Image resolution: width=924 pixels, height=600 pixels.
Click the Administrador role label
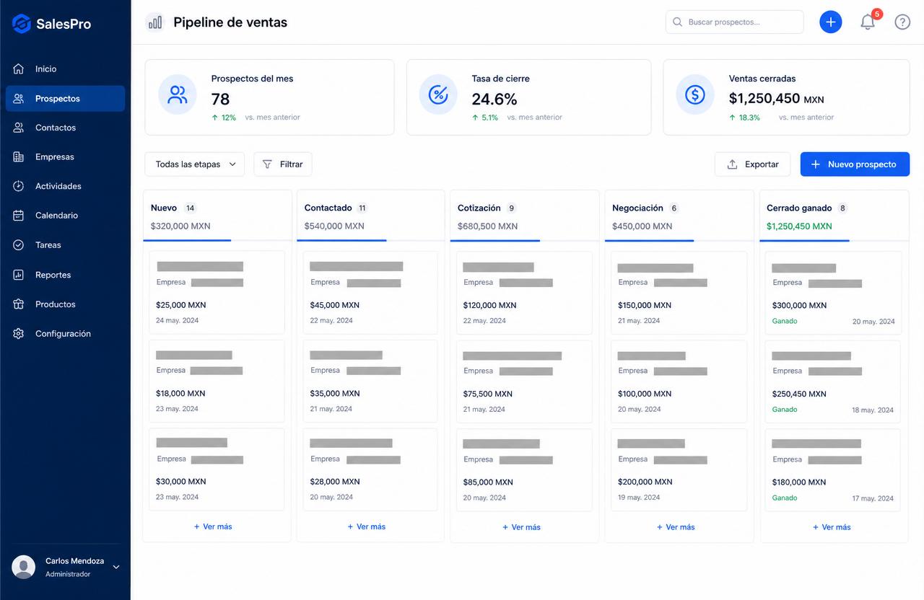tap(68, 574)
